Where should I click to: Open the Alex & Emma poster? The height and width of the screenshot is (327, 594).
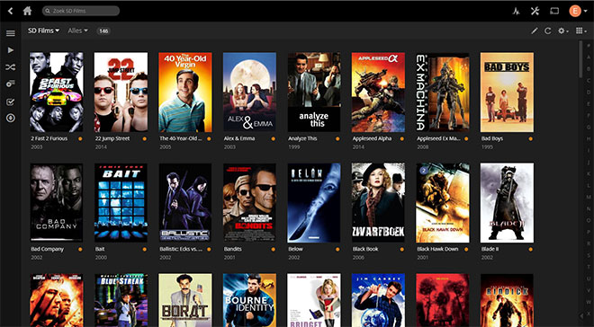point(249,92)
